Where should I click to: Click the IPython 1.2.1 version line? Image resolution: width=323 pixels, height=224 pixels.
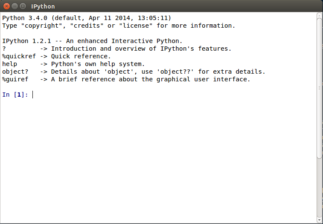[x=92, y=41]
